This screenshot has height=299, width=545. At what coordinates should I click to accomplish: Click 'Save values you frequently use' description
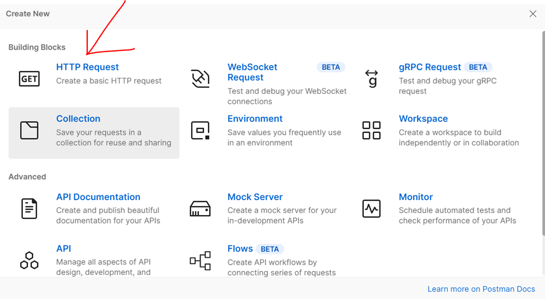tap(285, 137)
